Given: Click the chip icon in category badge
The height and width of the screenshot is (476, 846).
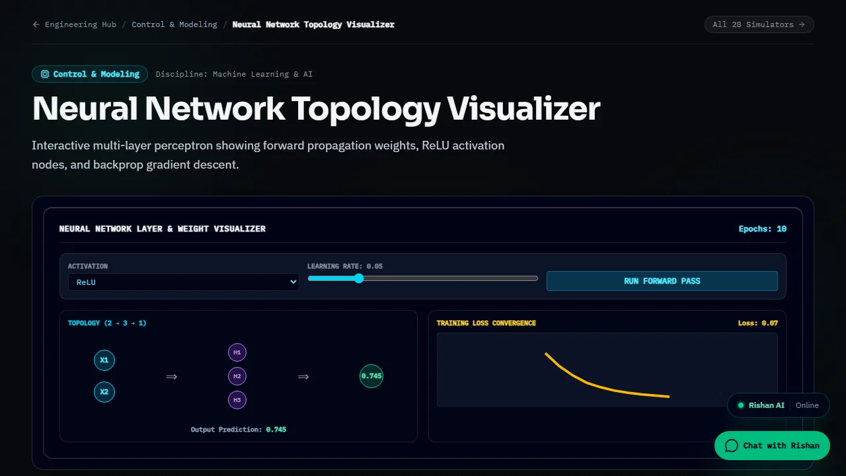Looking at the screenshot, I should pos(45,74).
